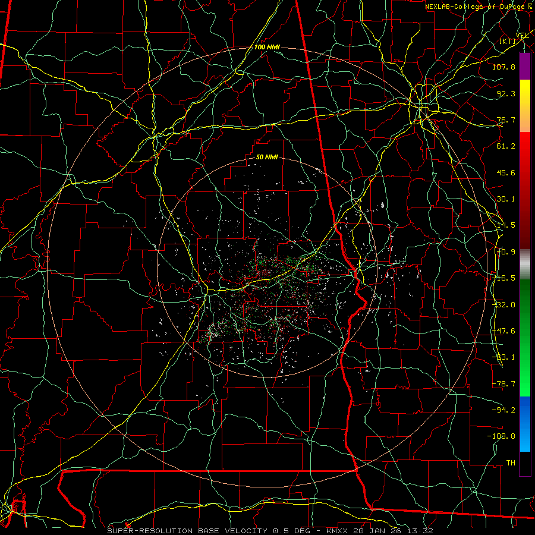
Task: Click the -47.6 velocity value
Action: tap(503, 331)
